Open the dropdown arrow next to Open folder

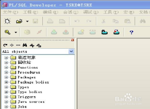27,21
